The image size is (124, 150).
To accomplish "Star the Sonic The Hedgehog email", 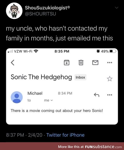I will point(110,79).
